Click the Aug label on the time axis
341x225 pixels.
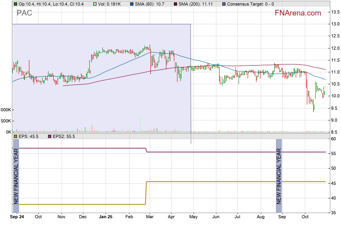click(x=260, y=217)
